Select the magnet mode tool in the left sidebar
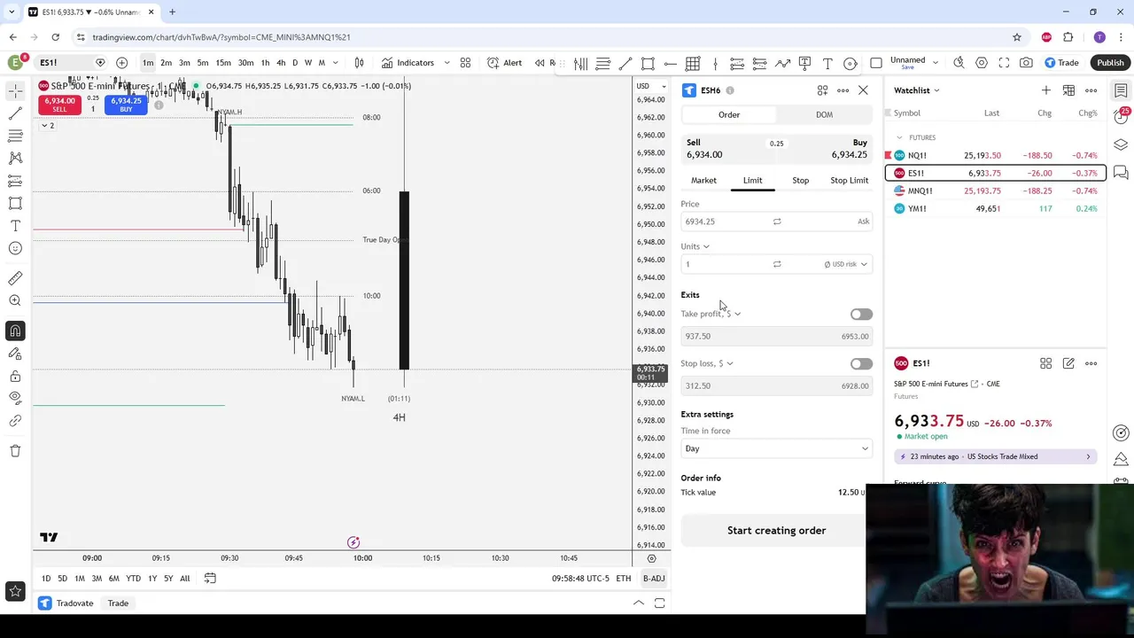This screenshot has width=1134, height=638. tap(15, 331)
